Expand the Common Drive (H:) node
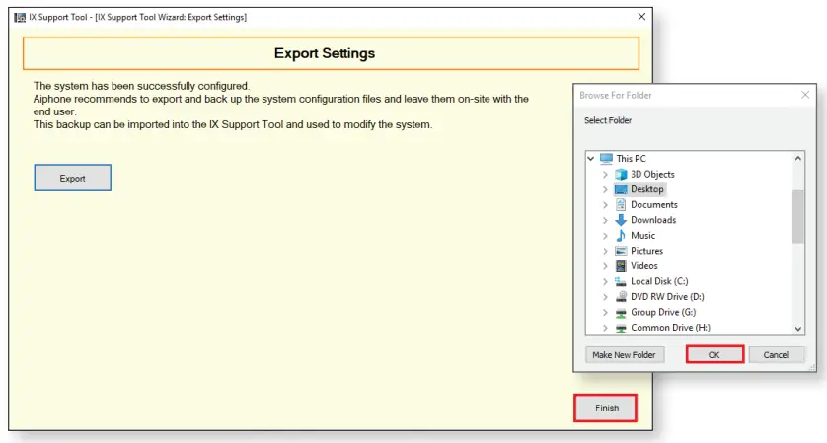Image resolution: width=827 pixels, height=443 pixels. pyautogui.click(x=606, y=328)
